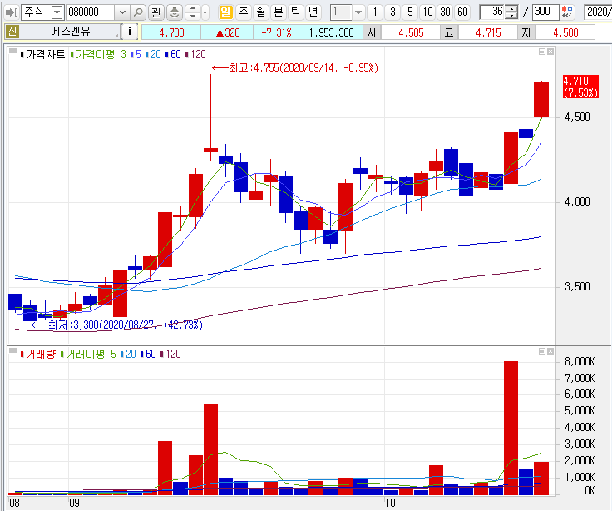The width and height of the screenshot is (612, 511).
Task: Maximize the volume chart panel
Action: 542,351
